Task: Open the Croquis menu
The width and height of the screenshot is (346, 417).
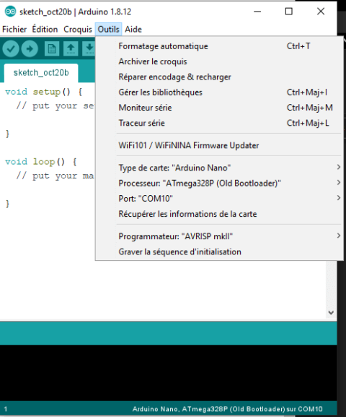Action: tap(77, 29)
